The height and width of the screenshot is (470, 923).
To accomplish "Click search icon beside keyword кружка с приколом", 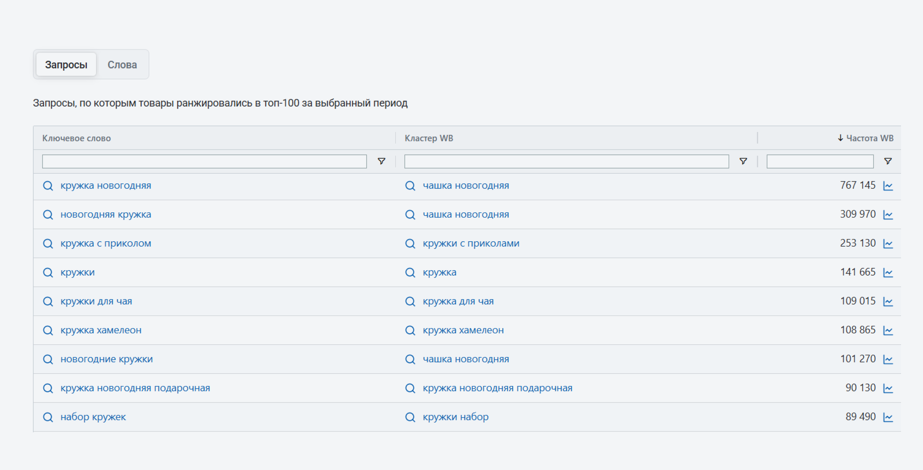I will [48, 244].
